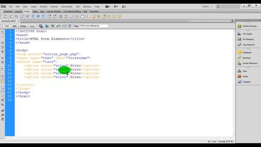Open the Classic workspace switcher dropdown
Image resolution: width=261 pixels, height=147 pixels.
207,7
